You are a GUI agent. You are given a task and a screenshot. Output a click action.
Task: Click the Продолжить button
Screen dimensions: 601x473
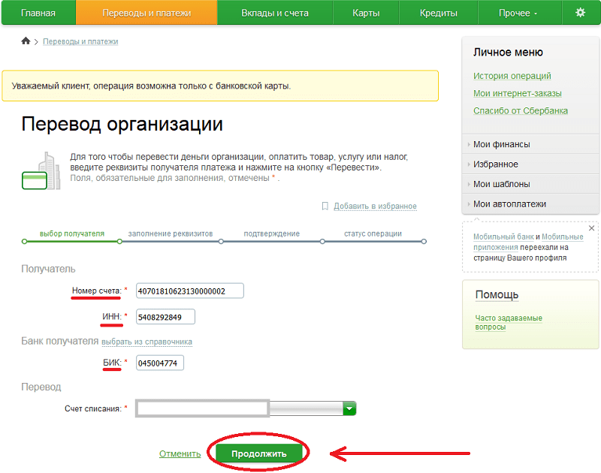click(259, 453)
